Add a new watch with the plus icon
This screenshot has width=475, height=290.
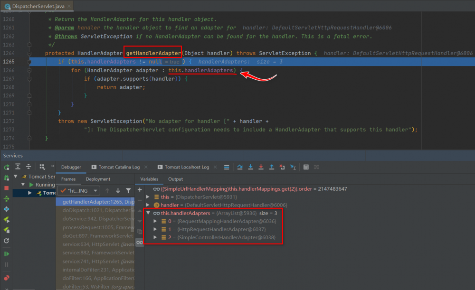point(140,189)
